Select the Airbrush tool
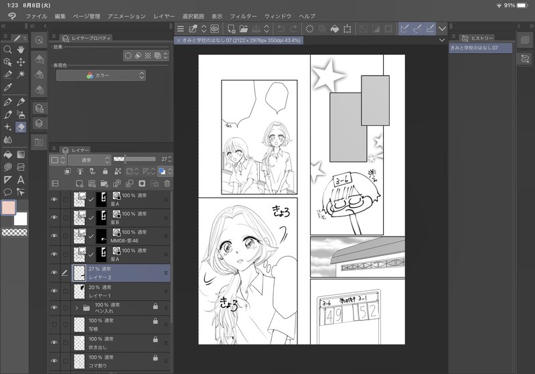535x374 pixels. (x=21, y=115)
